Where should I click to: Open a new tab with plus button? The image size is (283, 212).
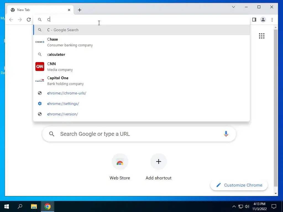point(80,10)
